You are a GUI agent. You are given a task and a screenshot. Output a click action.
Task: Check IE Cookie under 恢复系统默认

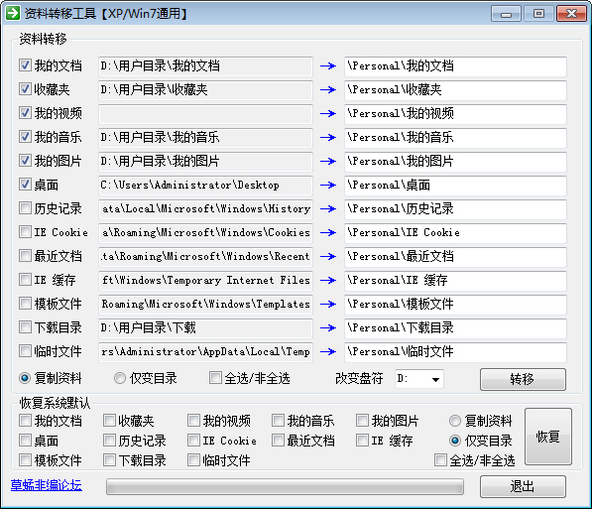[x=193, y=441]
